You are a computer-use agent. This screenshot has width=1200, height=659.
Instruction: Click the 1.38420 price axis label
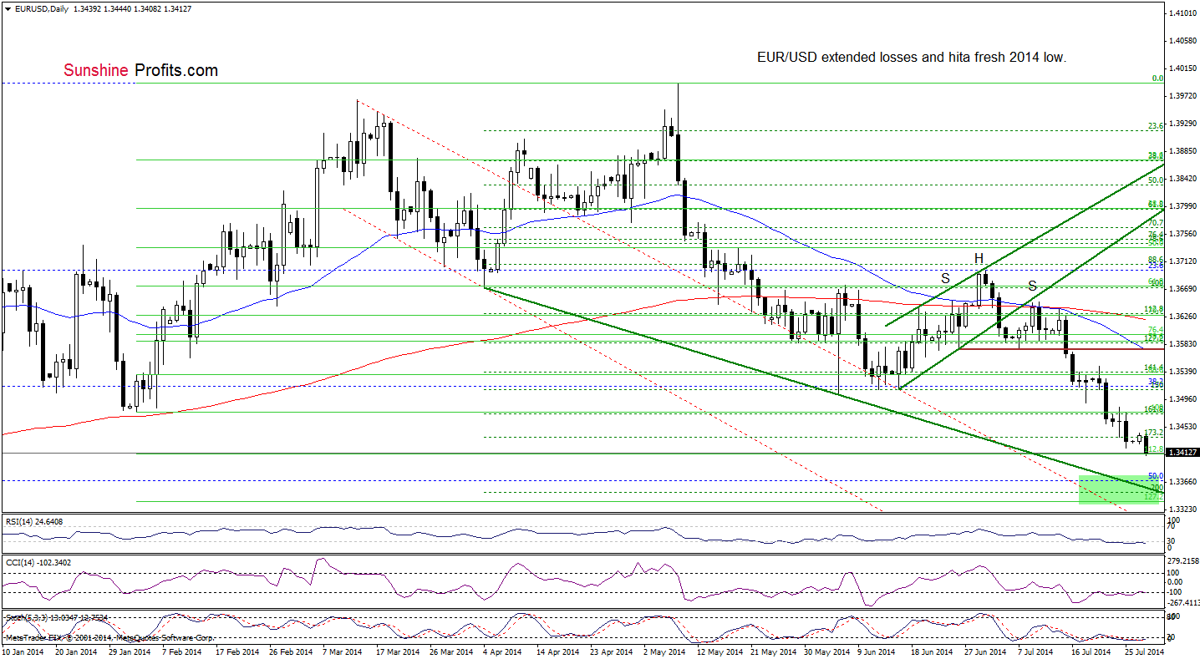1183,179
